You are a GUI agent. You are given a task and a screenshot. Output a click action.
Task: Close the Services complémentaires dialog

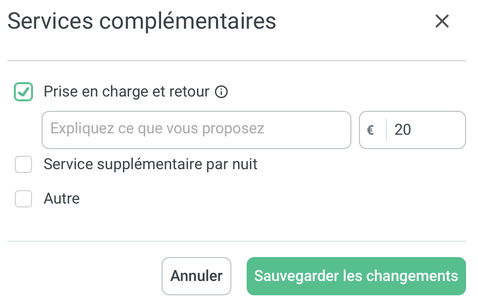coord(442,22)
